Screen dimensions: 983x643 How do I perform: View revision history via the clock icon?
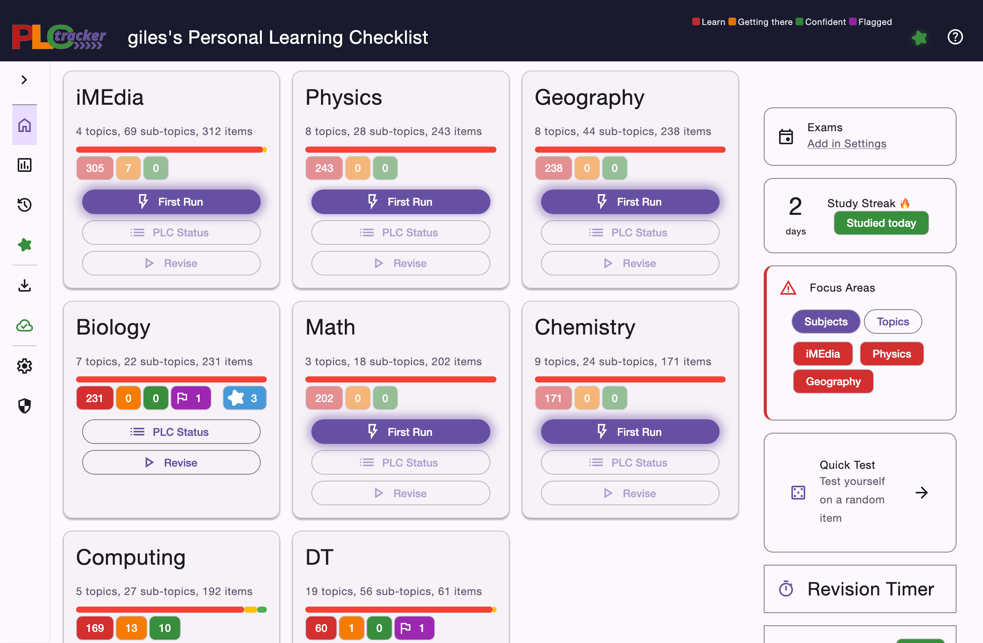[x=24, y=205]
